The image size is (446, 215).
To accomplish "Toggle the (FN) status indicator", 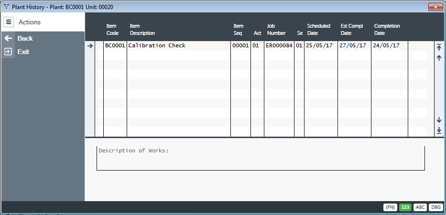I will coord(390,207).
